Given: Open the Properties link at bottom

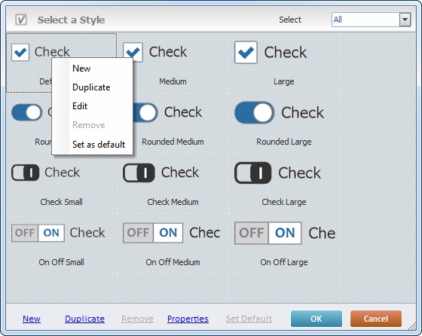Looking at the screenshot, I should (x=188, y=319).
